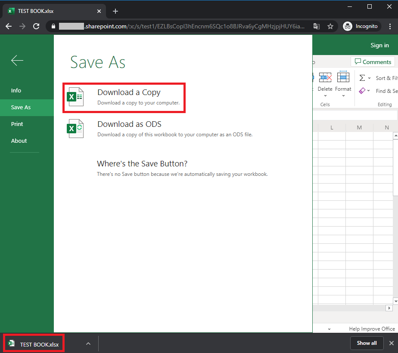The width and height of the screenshot is (398, 353).
Task: Click Help Improve Office in the status bar
Action: 372,329
